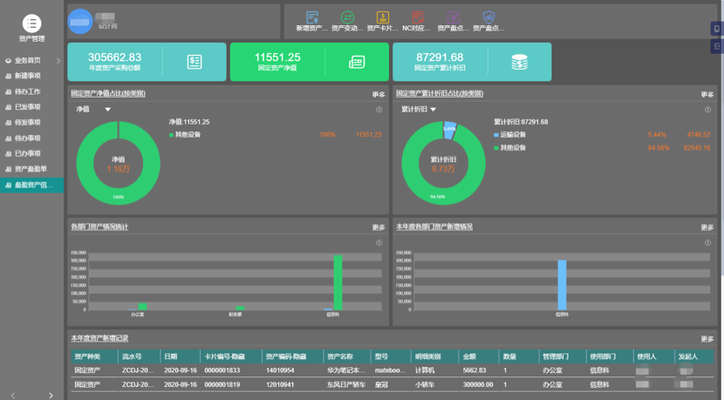This screenshot has width=724, height=400.
Task: Toggle 运输设备 legend in 累计折旧 chart
Action: (510, 135)
